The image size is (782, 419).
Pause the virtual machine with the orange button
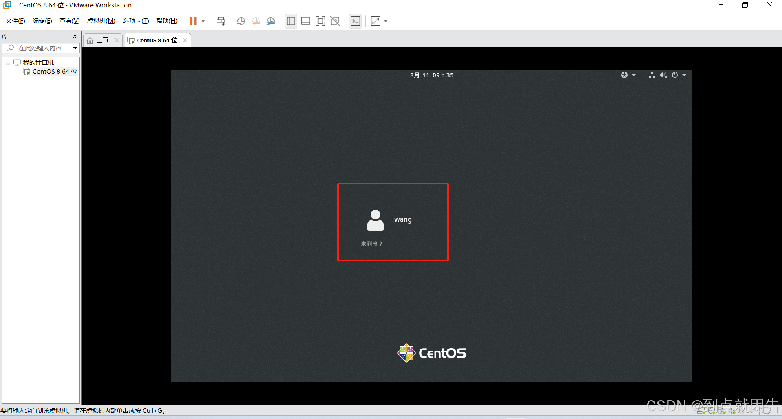193,21
